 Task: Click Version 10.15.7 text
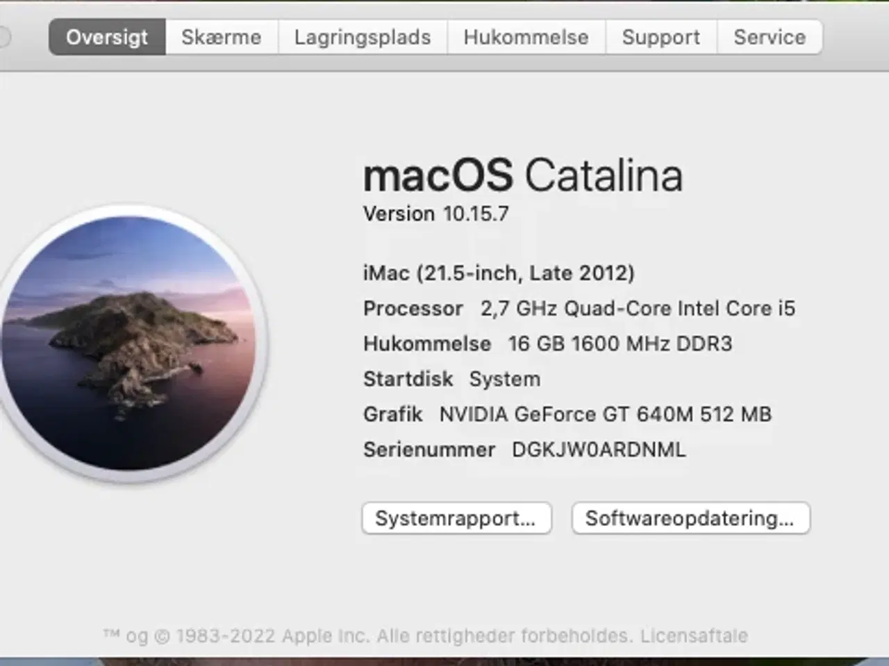click(435, 214)
